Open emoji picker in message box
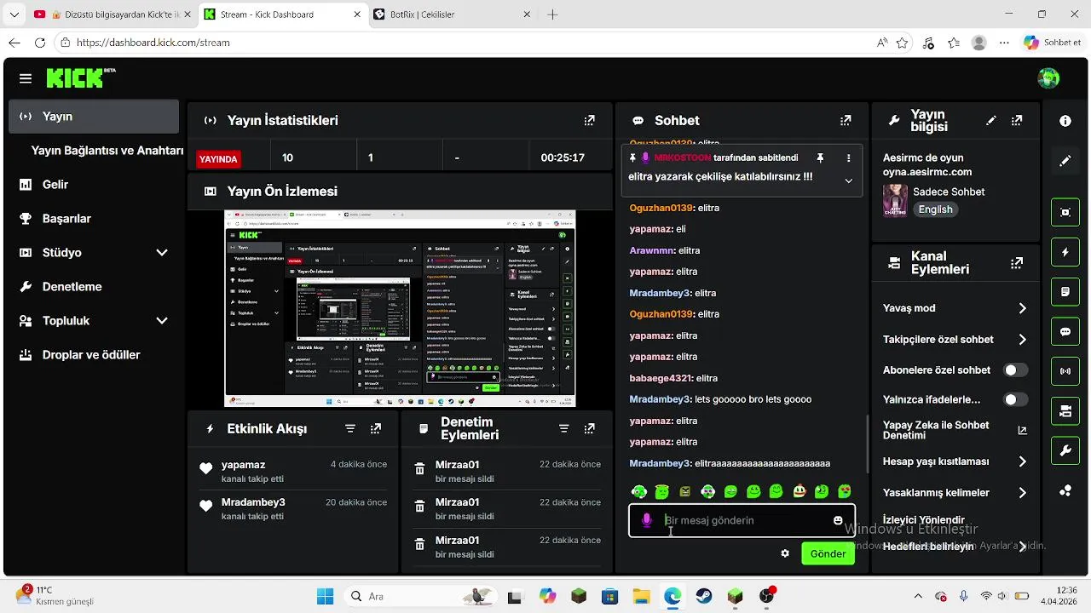The width and height of the screenshot is (1091, 613). [838, 520]
